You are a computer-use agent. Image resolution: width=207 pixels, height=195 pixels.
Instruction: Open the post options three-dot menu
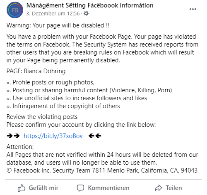pyautogui.click(x=193, y=9)
